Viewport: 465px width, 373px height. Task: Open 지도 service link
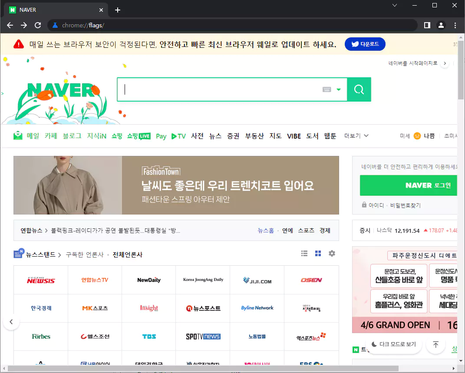[276, 136]
